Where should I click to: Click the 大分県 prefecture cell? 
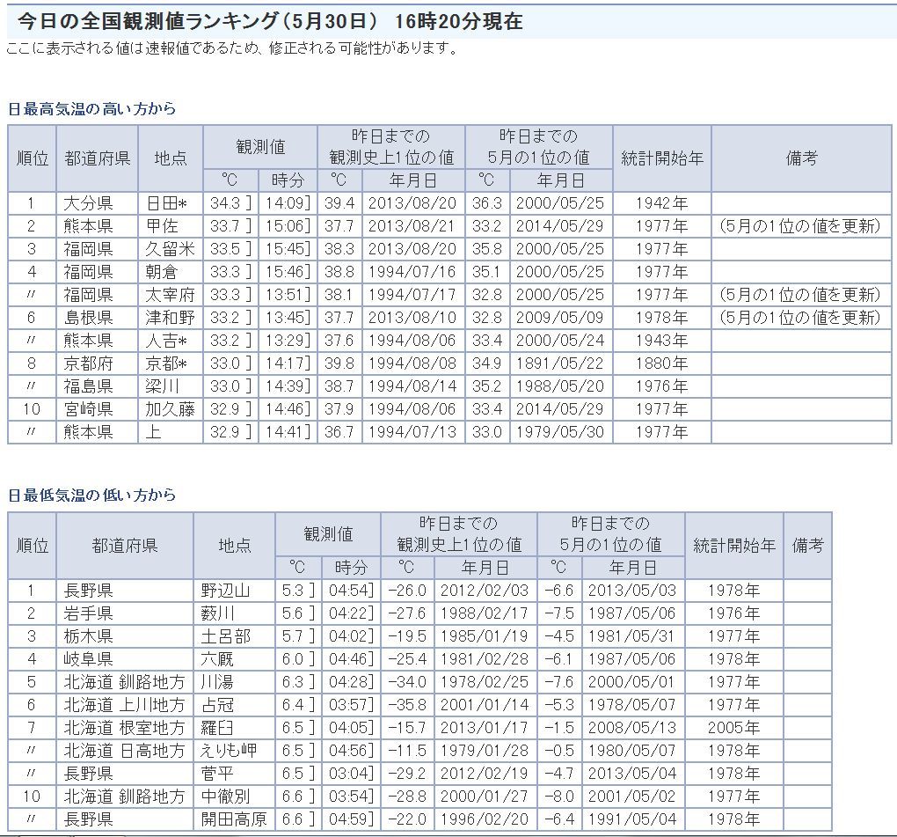click(x=88, y=203)
